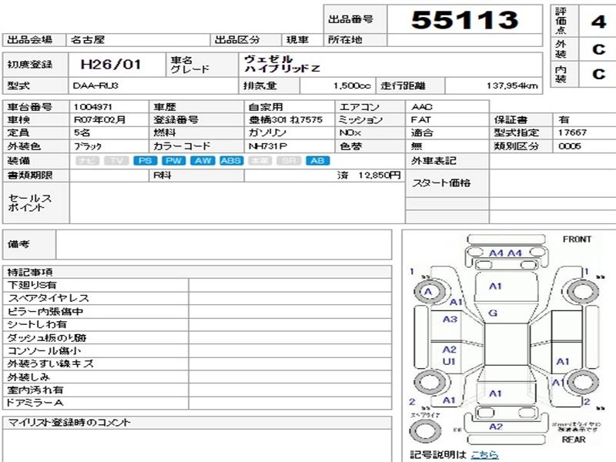
Task: Click the A3 damage mark on diagram
Action: click(x=450, y=319)
